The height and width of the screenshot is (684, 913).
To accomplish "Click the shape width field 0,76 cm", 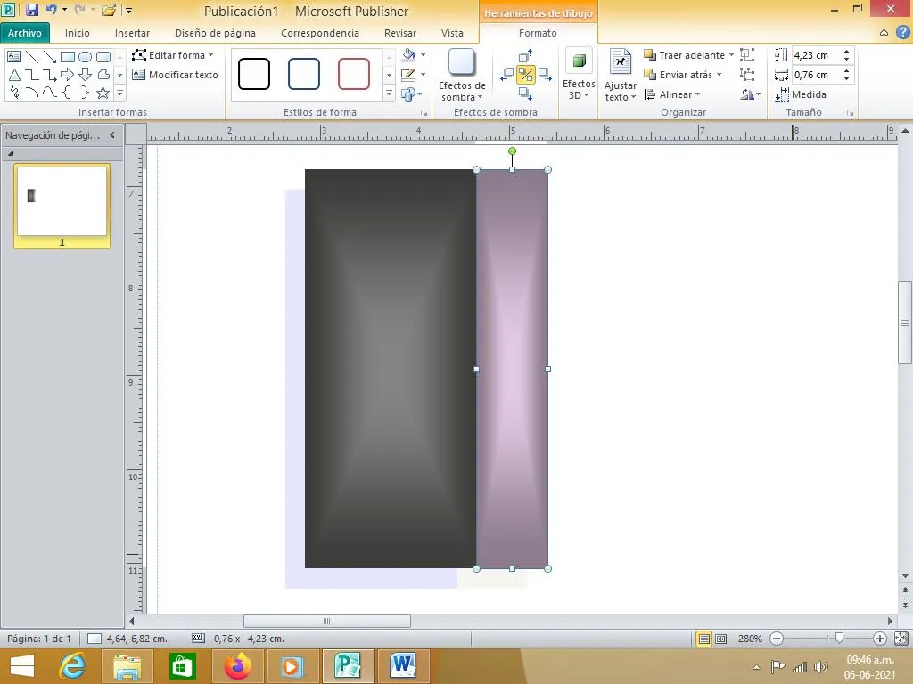I will coord(817,75).
